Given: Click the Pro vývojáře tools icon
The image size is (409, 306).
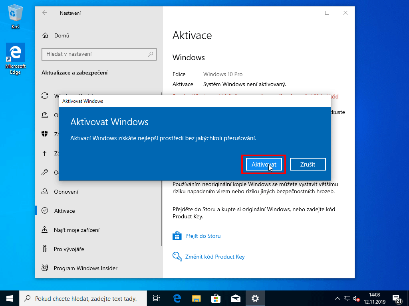Looking at the screenshot, I should (x=45, y=249).
